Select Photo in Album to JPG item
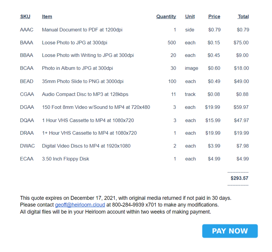This screenshot has height=252, width=272. tap(77, 68)
